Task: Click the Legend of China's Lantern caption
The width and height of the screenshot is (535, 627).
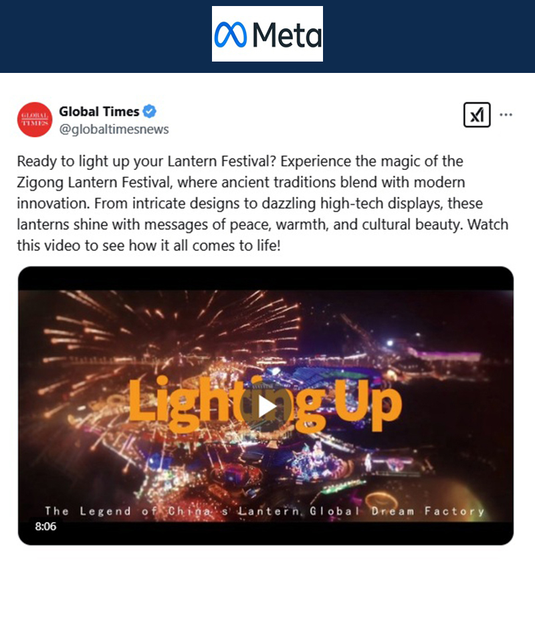Action: (265, 511)
